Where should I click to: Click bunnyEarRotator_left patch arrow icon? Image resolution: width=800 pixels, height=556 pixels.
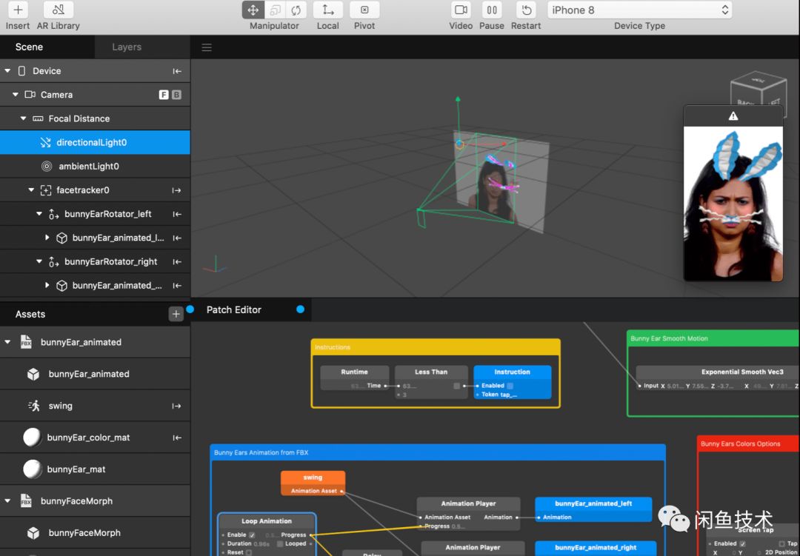point(177,214)
